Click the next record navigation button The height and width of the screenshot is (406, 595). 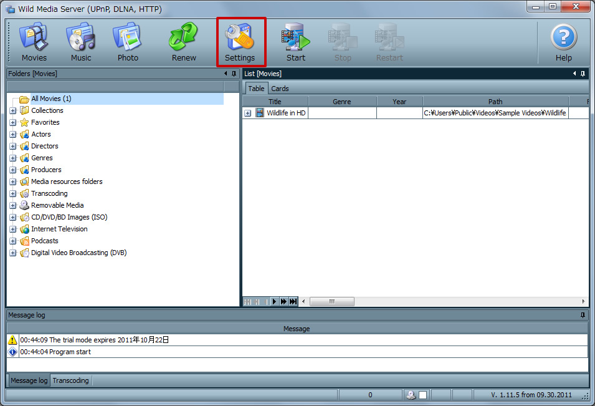[x=274, y=302]
